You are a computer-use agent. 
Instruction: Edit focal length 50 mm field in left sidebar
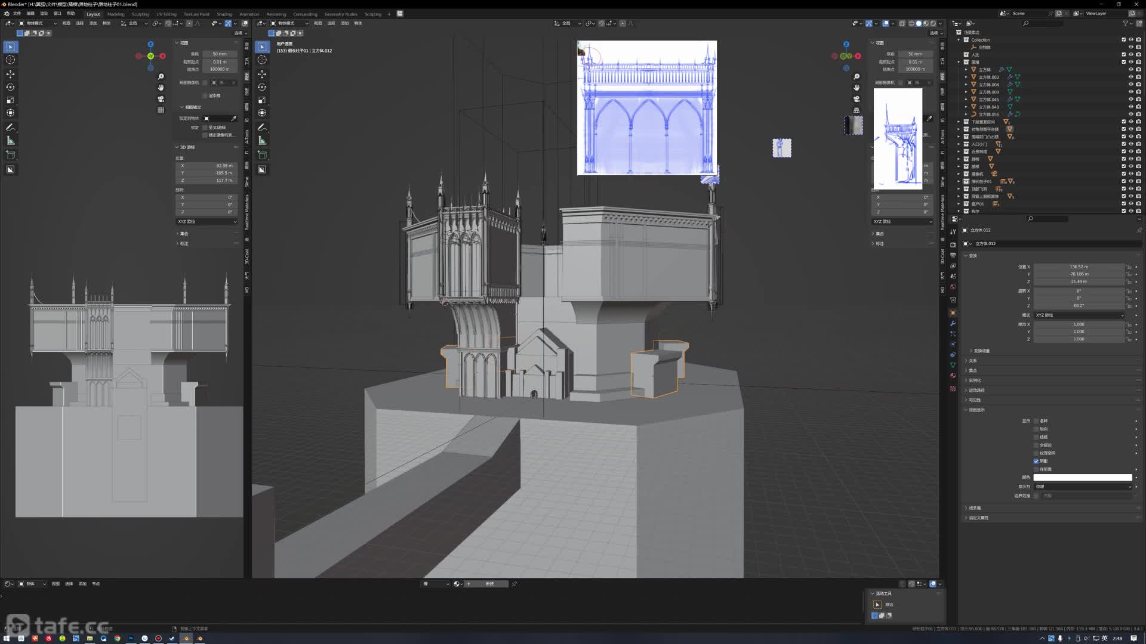point(220,54)
